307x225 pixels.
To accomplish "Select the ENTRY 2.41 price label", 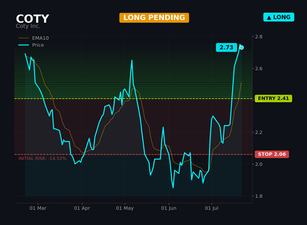I will [273, 99].
